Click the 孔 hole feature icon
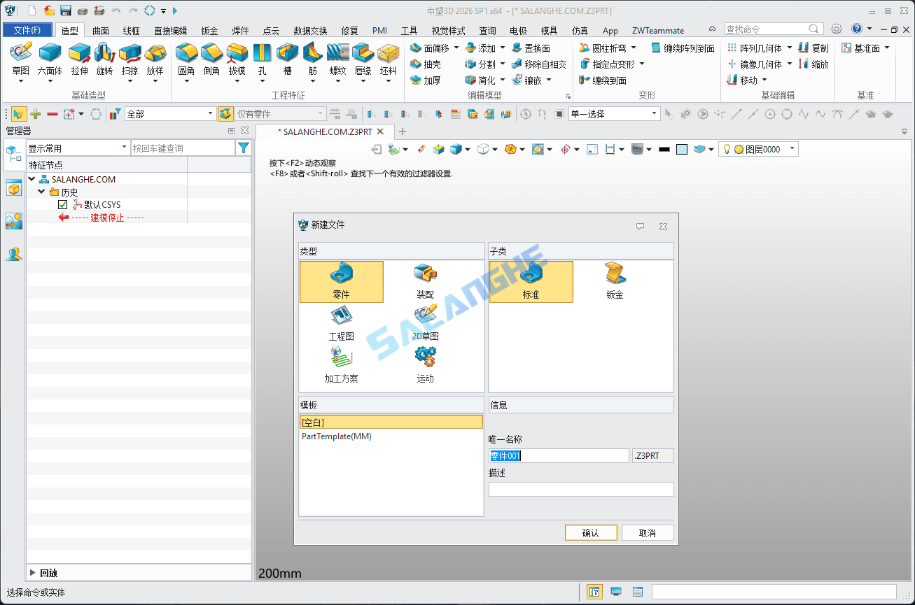The width and height of the screenshot is (915, 605). point(262,53)
